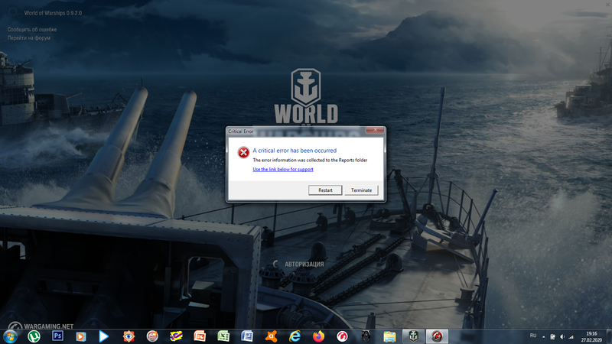Open Photoshop from the taskbar
The image size is (612, 344).
pos(57,336)
